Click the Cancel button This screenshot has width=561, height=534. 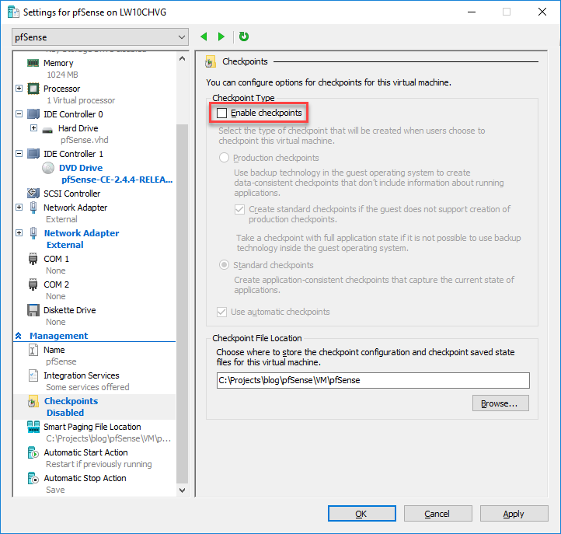[437, 514]
